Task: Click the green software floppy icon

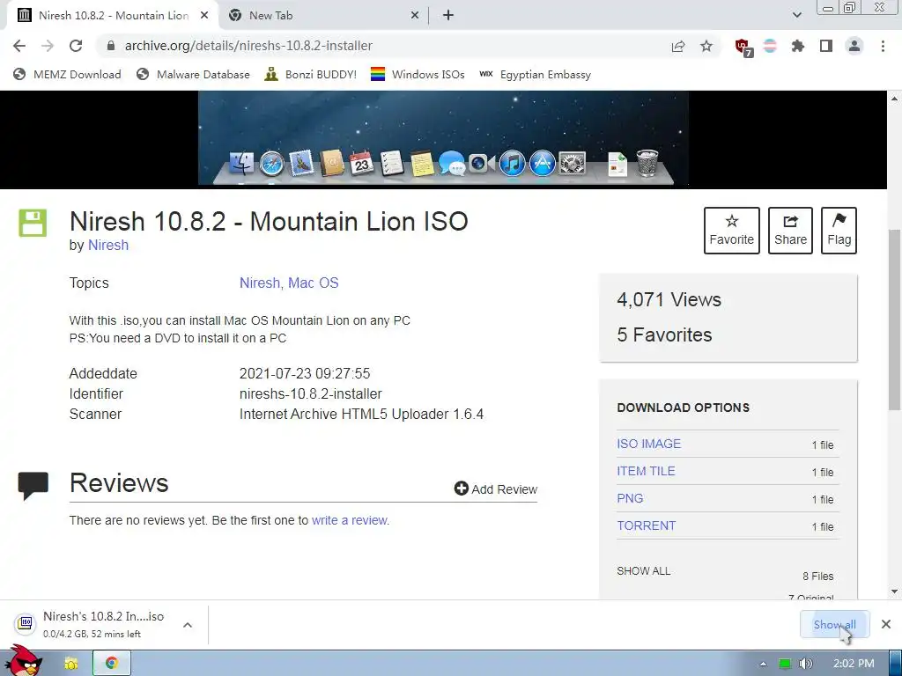Action: (33, 223)
